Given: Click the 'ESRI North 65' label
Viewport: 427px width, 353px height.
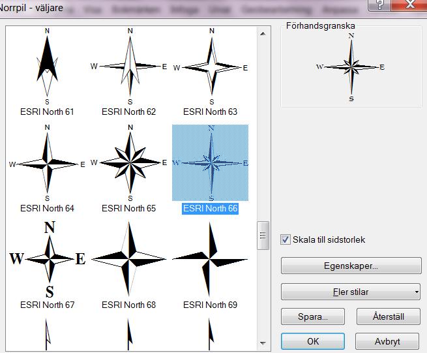Looking at the screenshot, I should click(x=128, y=208).
